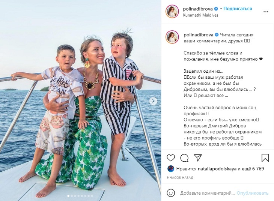Open polinadibrova profile avatar in header
The width and height of the screenshot is (274, 201).
point(172,12)
